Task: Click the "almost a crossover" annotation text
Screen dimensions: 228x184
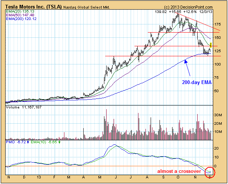Action: 179,172
